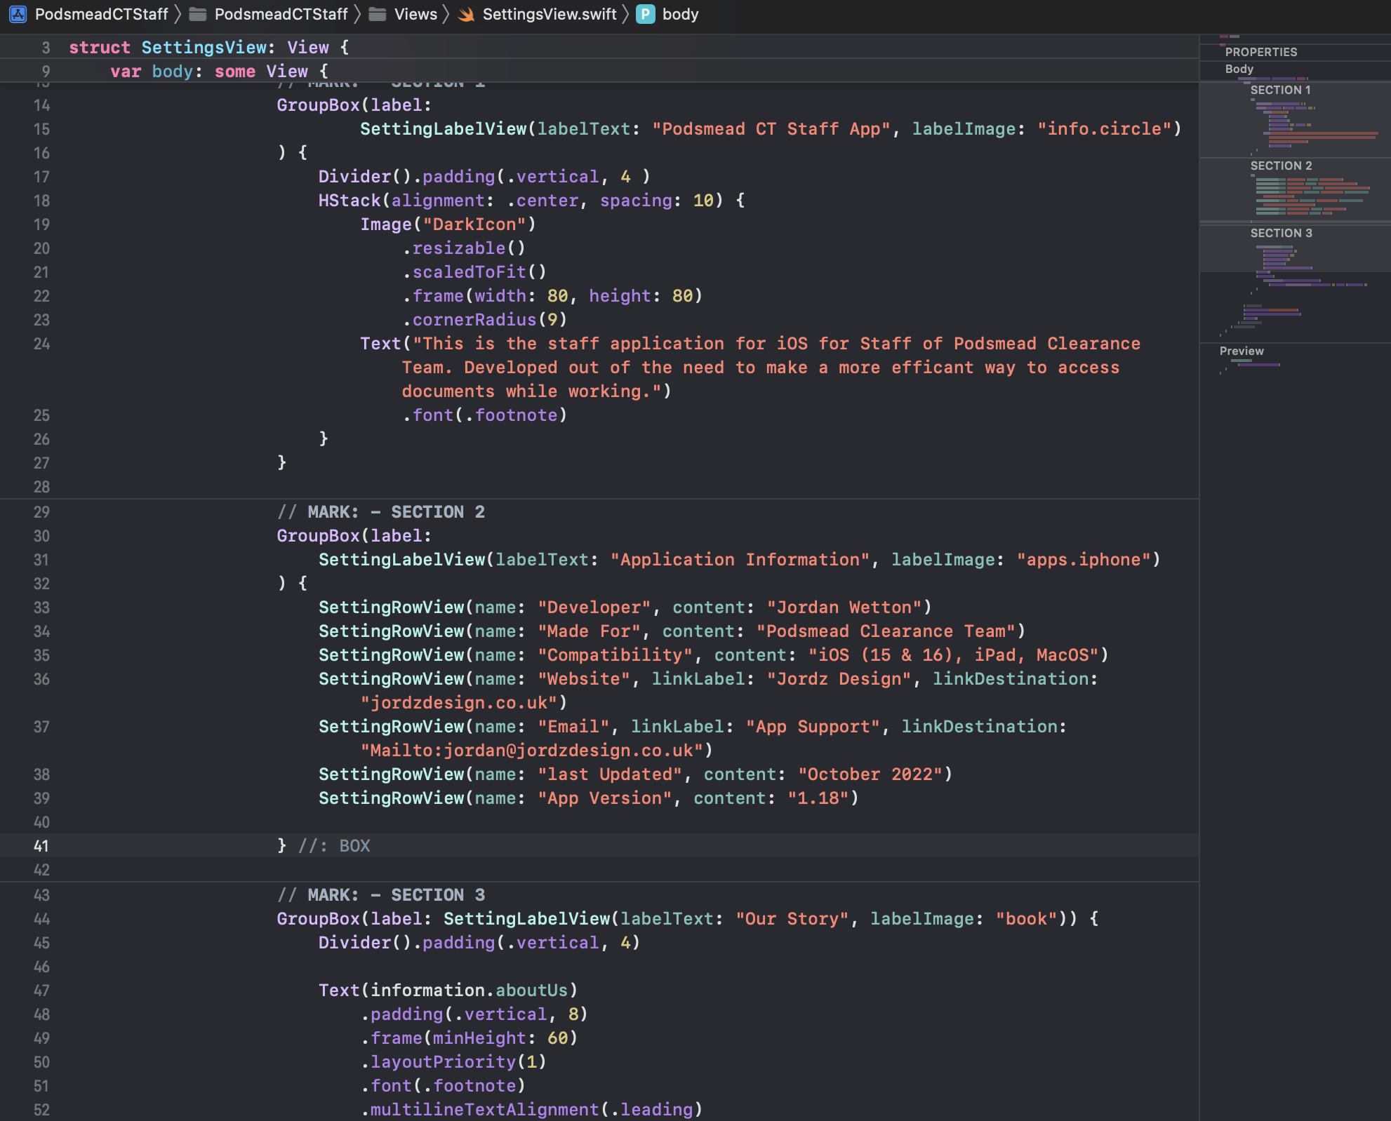Scroll to line 33 Developer SettingRowView
The width and height of the screenshot is (1391, 1121).
(x=623, y=606)
